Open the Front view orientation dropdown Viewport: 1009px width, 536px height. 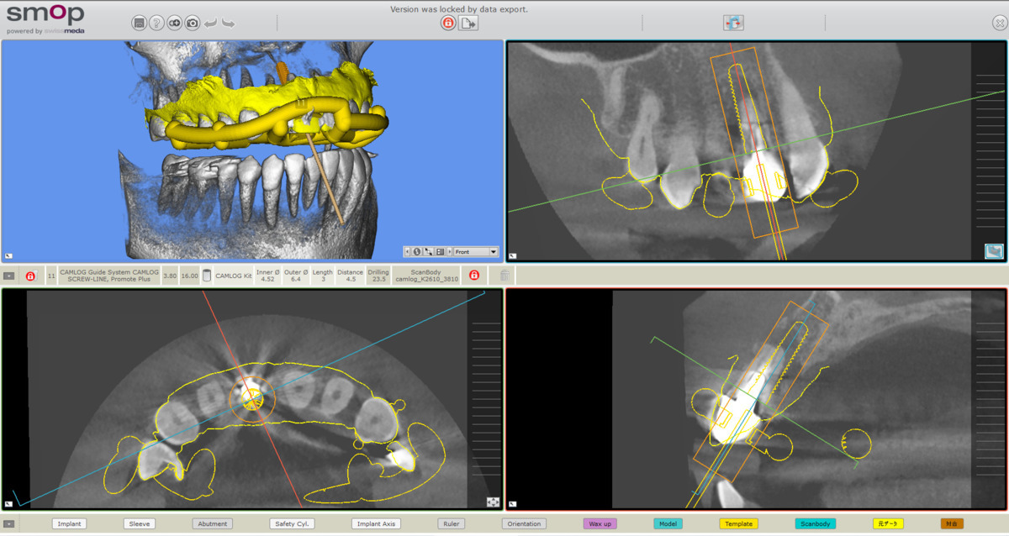pyautogui.click(x=476, y=251)
